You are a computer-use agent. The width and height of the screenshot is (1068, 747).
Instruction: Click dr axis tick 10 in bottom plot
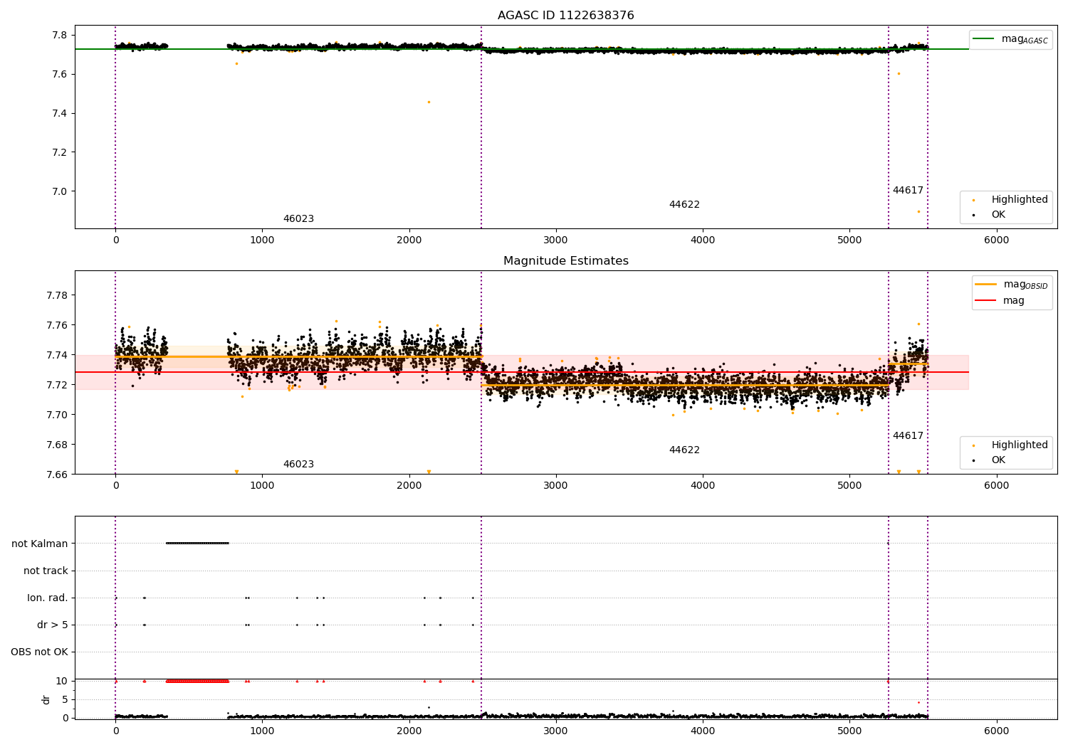[x=62, y=681]
